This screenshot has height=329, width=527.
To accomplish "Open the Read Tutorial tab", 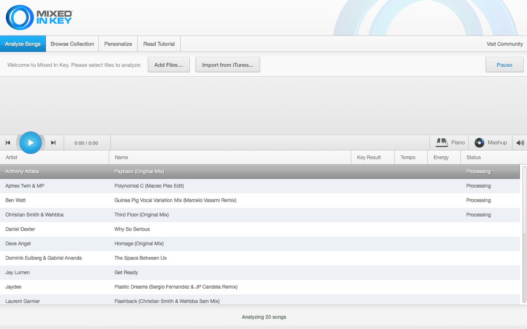I will [159, 44].
